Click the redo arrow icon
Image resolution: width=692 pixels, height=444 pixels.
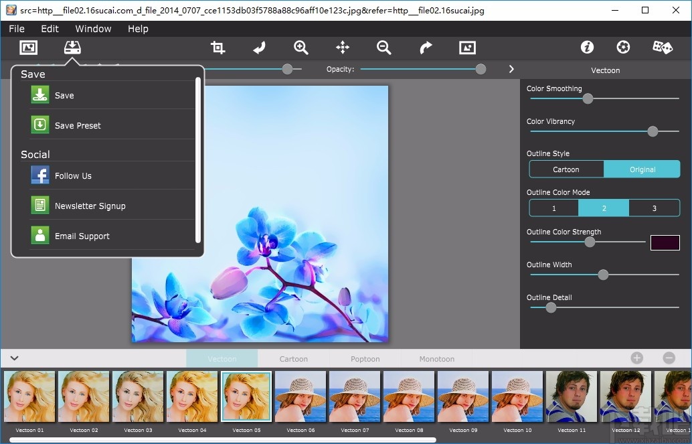pyautogui.click(x=426, y=48)
